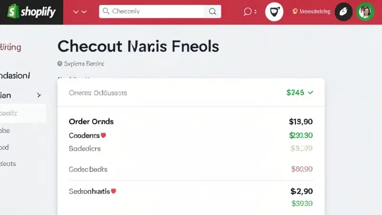Click the red heart beside Coodents
Viewport: 382px width, 215px height.
pyautogui.click(x=103, y=135)
